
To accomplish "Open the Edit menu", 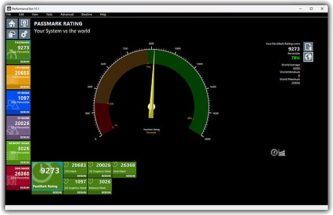I will [x=21, y=14].
